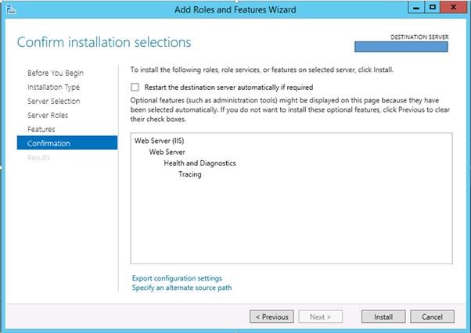Select Web Server (IIS) in the list
The height and width of the screenshot is (333, 471).
coord(159,141)
